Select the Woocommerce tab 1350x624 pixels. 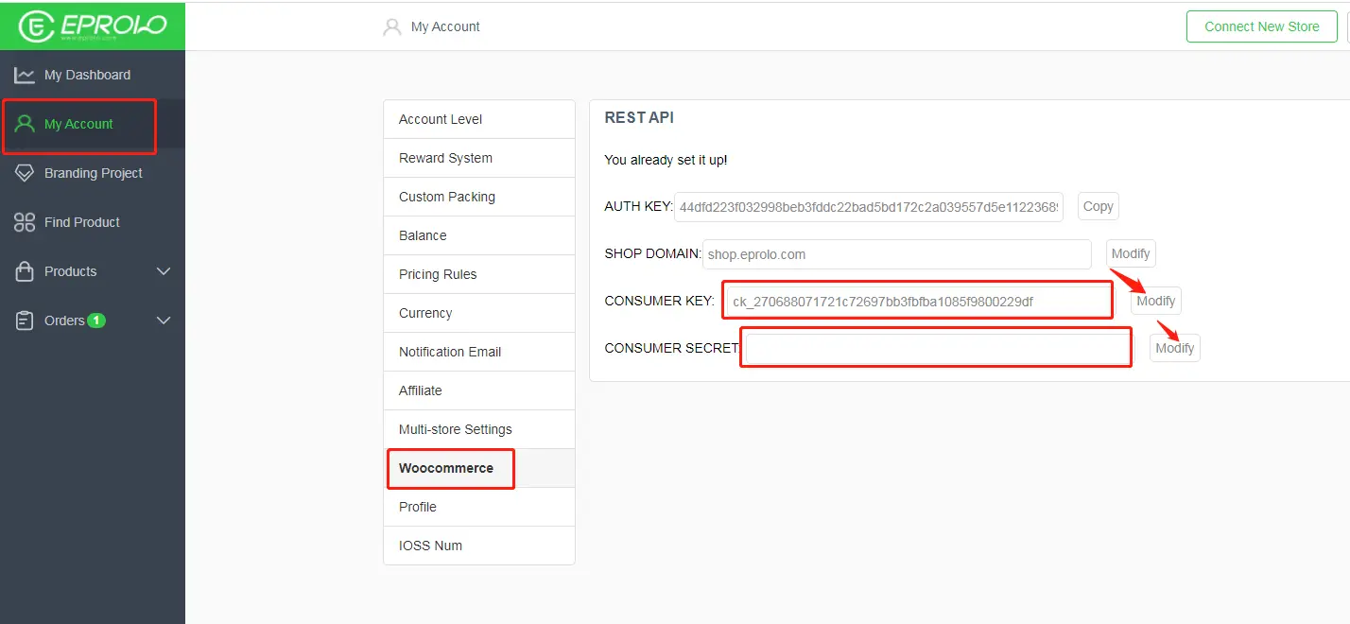tap(479, 468)
